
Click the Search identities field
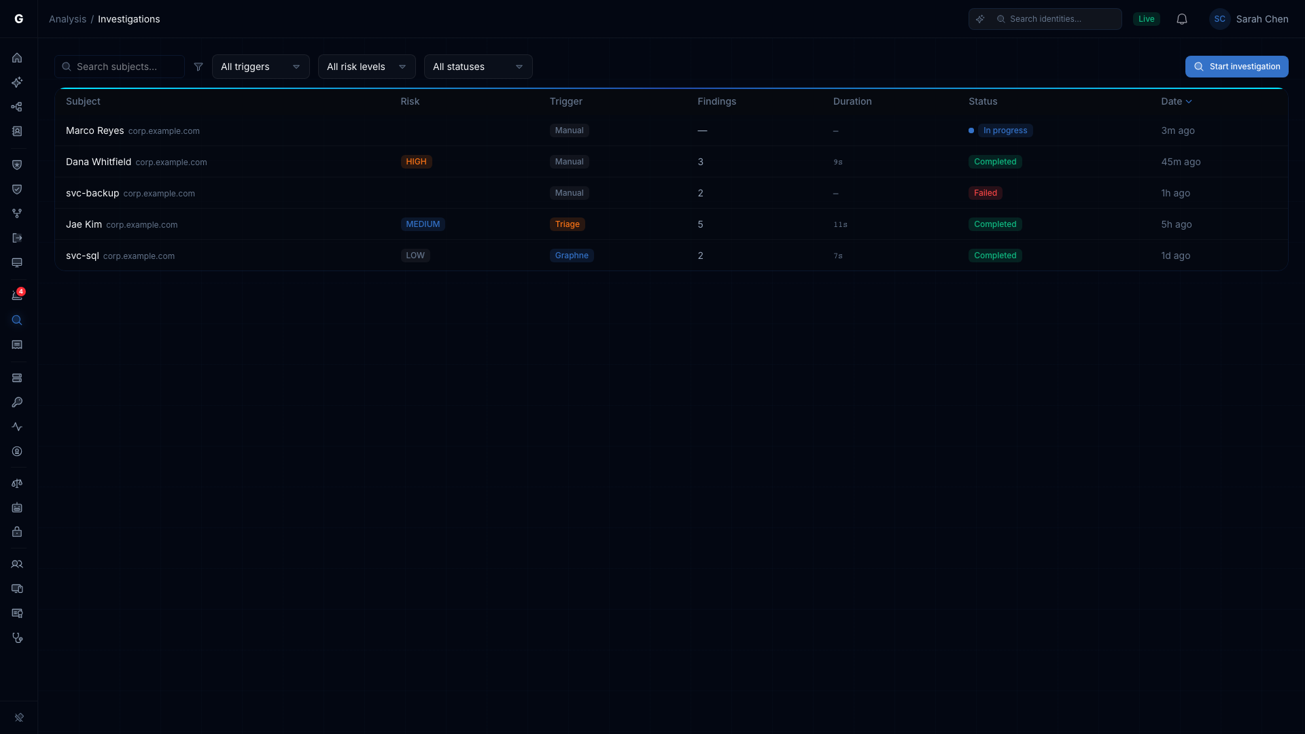1045,19
